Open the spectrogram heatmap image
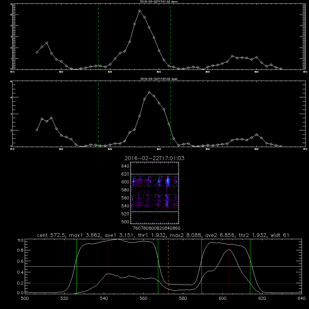The width and height of the screenshot is (309, 309). point(154,193)
